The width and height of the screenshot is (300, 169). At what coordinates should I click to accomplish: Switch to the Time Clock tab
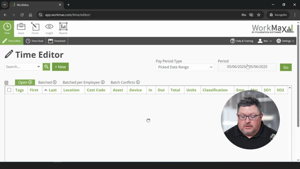(x=35, y=41)
